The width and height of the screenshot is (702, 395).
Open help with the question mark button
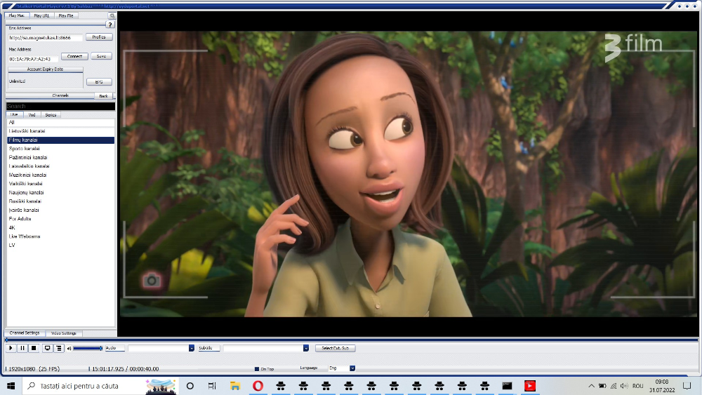click(x=110, y=25)
